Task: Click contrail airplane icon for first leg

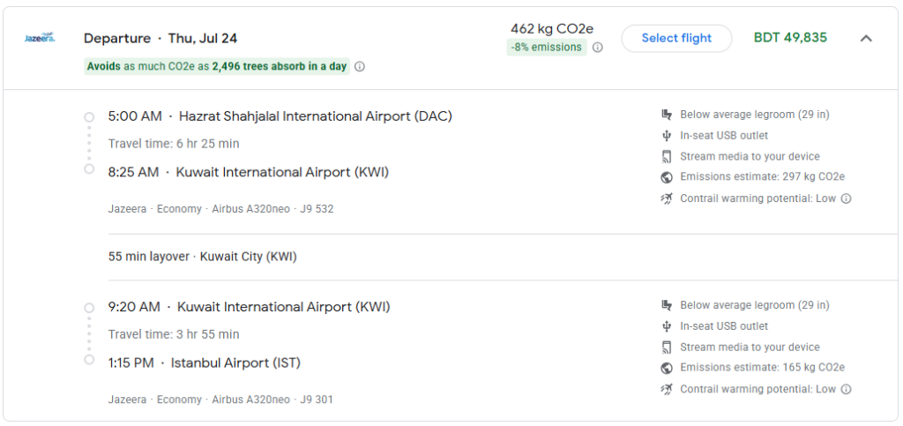Action: pyautogui.click(x=667, y=198)
